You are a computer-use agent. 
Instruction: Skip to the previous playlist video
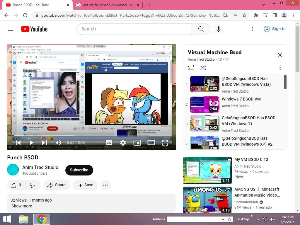(18, 143)
